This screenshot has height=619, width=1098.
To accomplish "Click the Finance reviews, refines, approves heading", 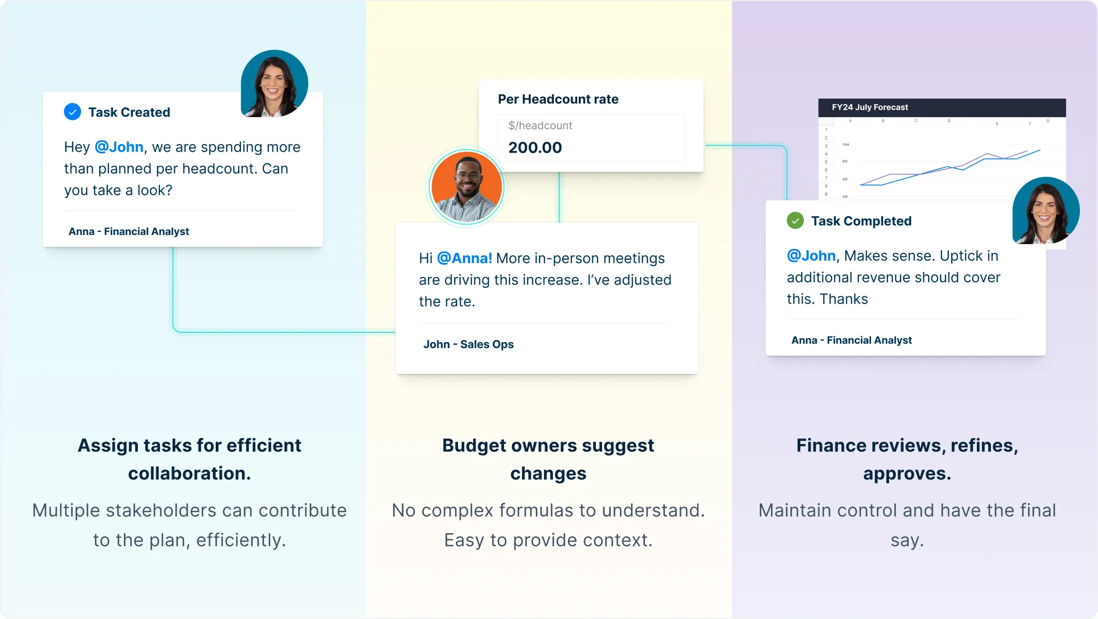I will (907, 459).
